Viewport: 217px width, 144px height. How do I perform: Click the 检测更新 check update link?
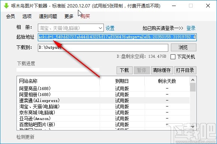[25, 137]
